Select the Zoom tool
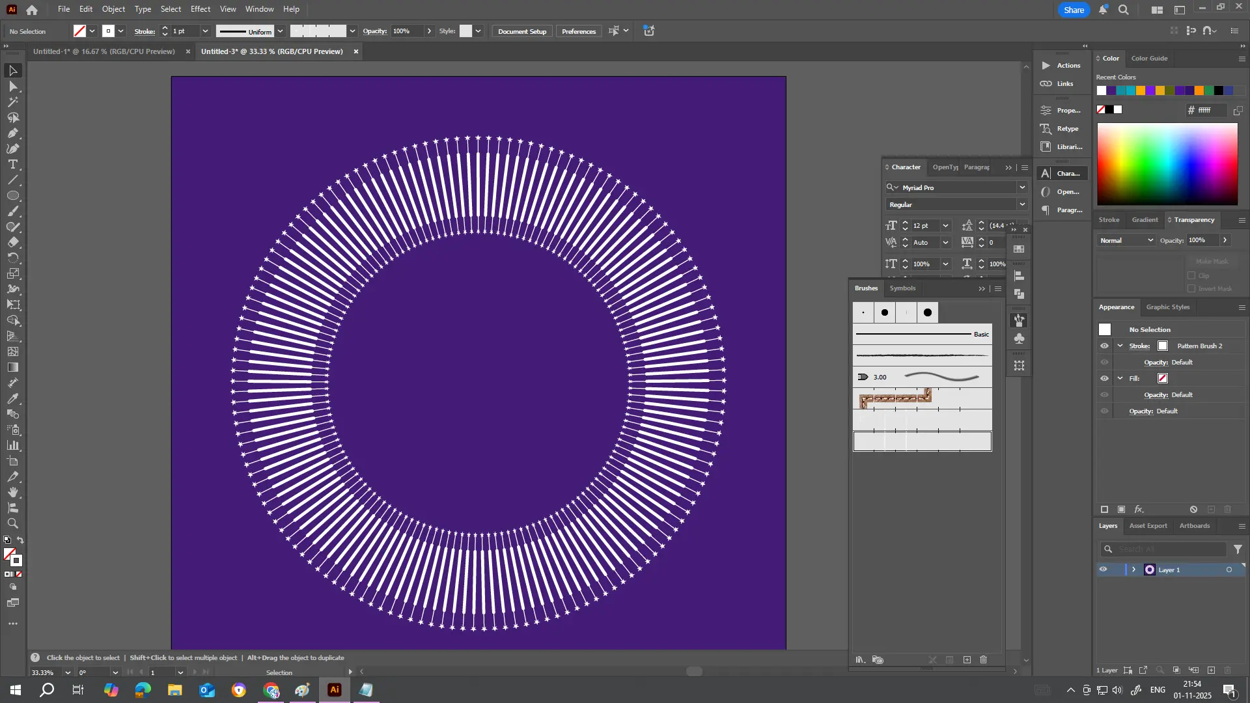The width and height of the screenshot is (1250, 703). [12, 524]
